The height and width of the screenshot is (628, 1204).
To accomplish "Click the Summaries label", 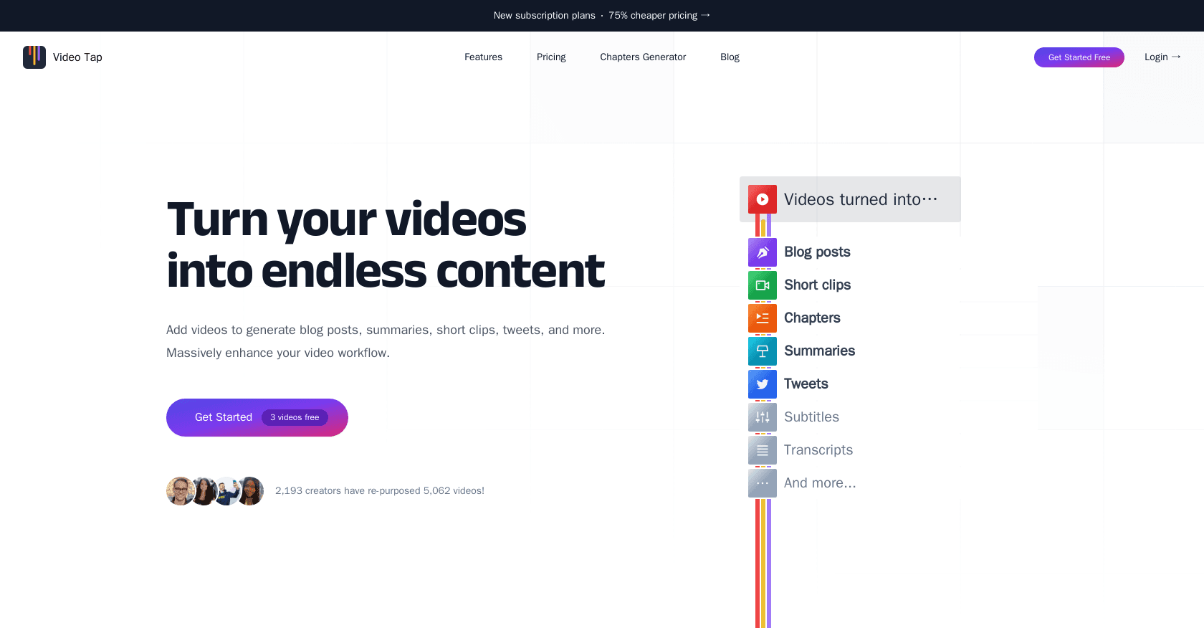I will coord(819,351).
